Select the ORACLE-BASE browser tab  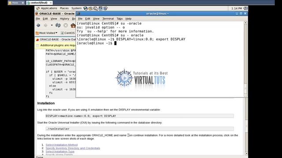click(x=56, y=39)
